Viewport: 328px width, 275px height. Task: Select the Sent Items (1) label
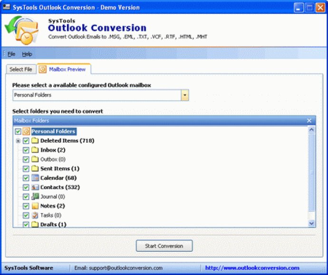[x=60, y=169]
